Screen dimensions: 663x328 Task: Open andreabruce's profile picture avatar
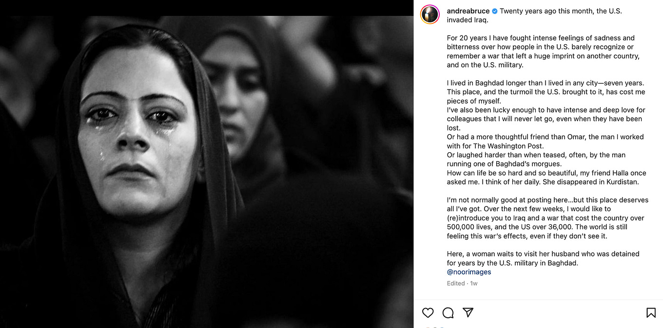pos(430,15)
